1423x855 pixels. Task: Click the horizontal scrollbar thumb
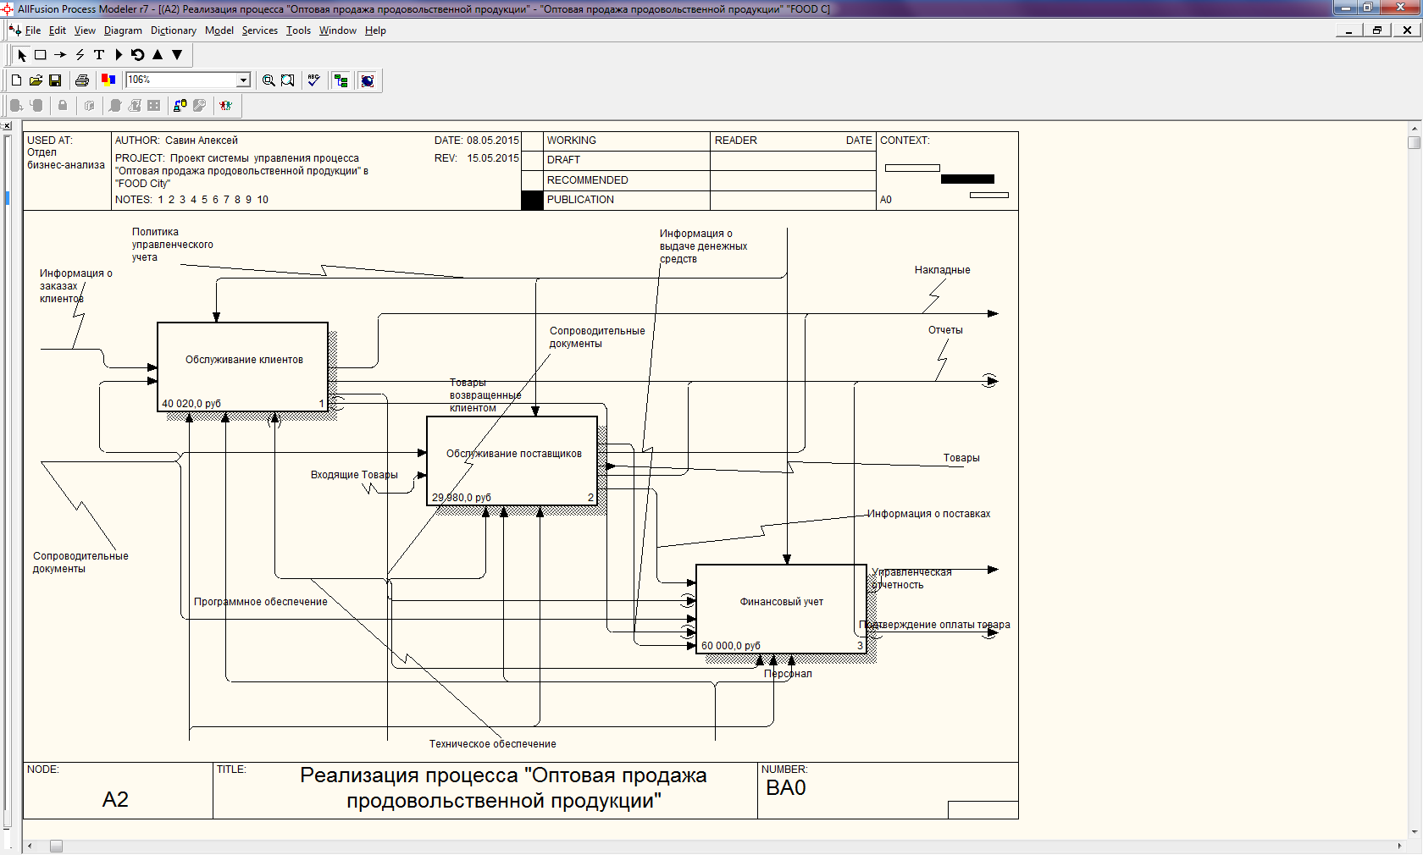tap(56, 846)
